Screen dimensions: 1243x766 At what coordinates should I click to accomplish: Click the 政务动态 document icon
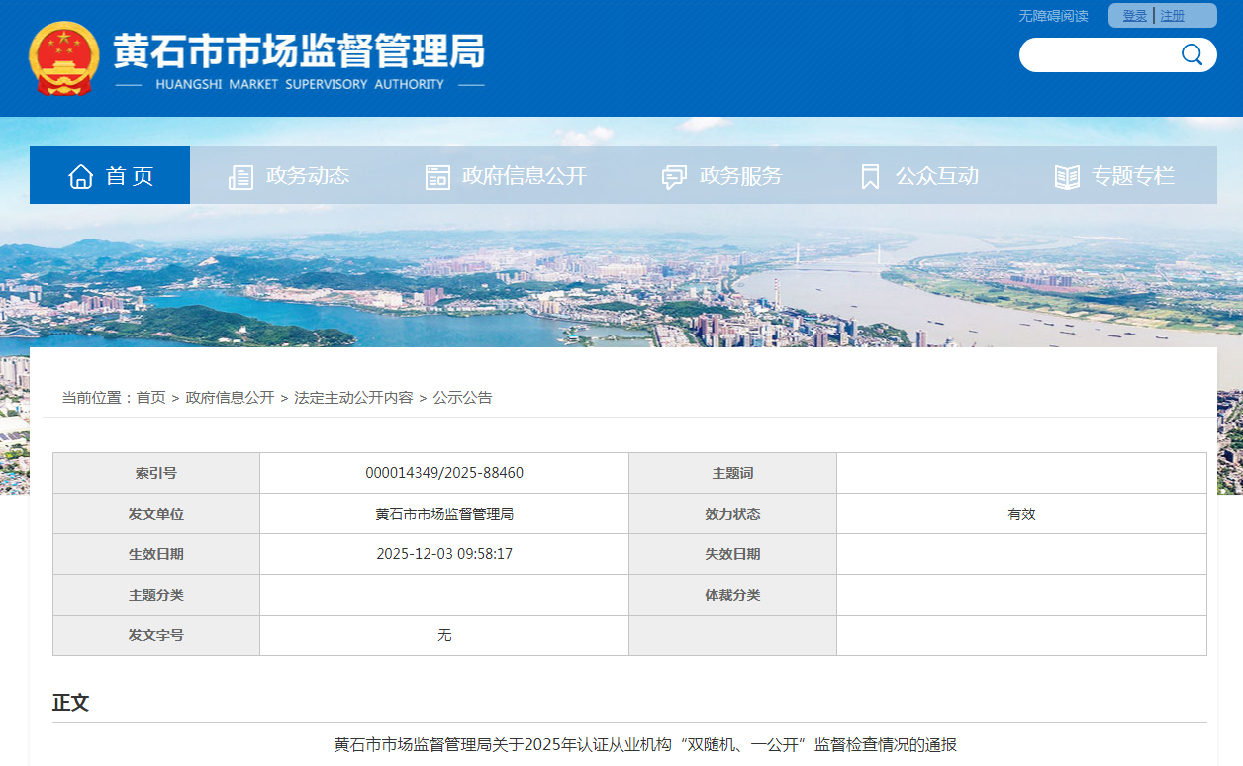pyautogui.click(x=240, y=177)
